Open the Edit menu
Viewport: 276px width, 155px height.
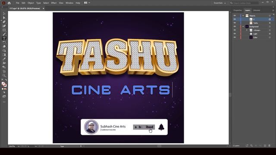tap(23, 3)
